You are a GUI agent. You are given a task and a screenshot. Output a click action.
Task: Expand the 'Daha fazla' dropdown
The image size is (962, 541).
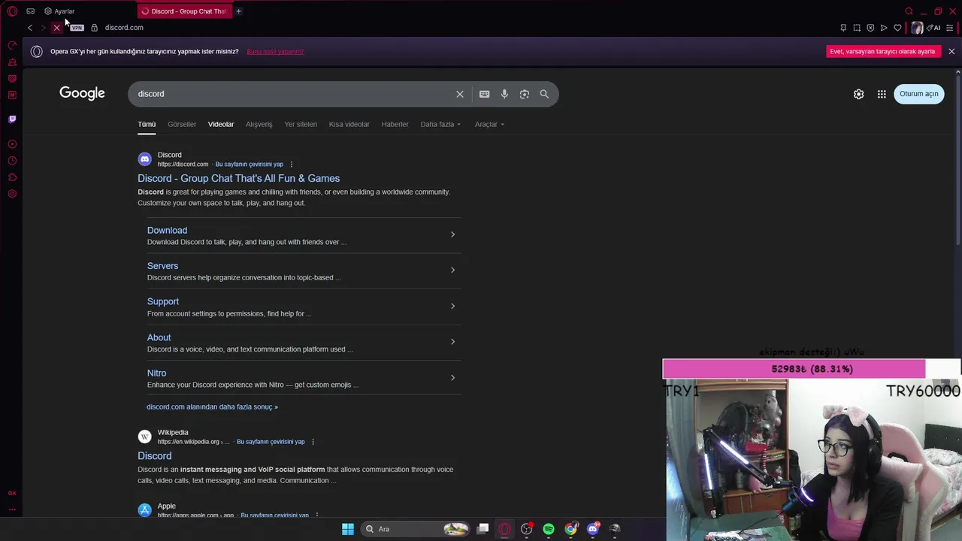[440, 125]
